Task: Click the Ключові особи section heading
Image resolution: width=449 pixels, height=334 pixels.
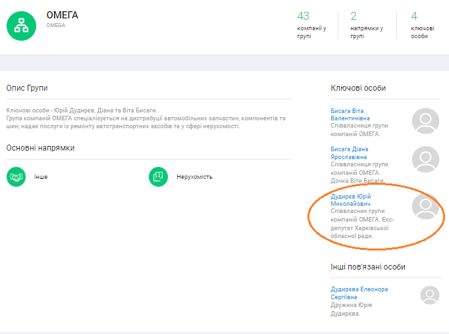Action: (358, 88)
